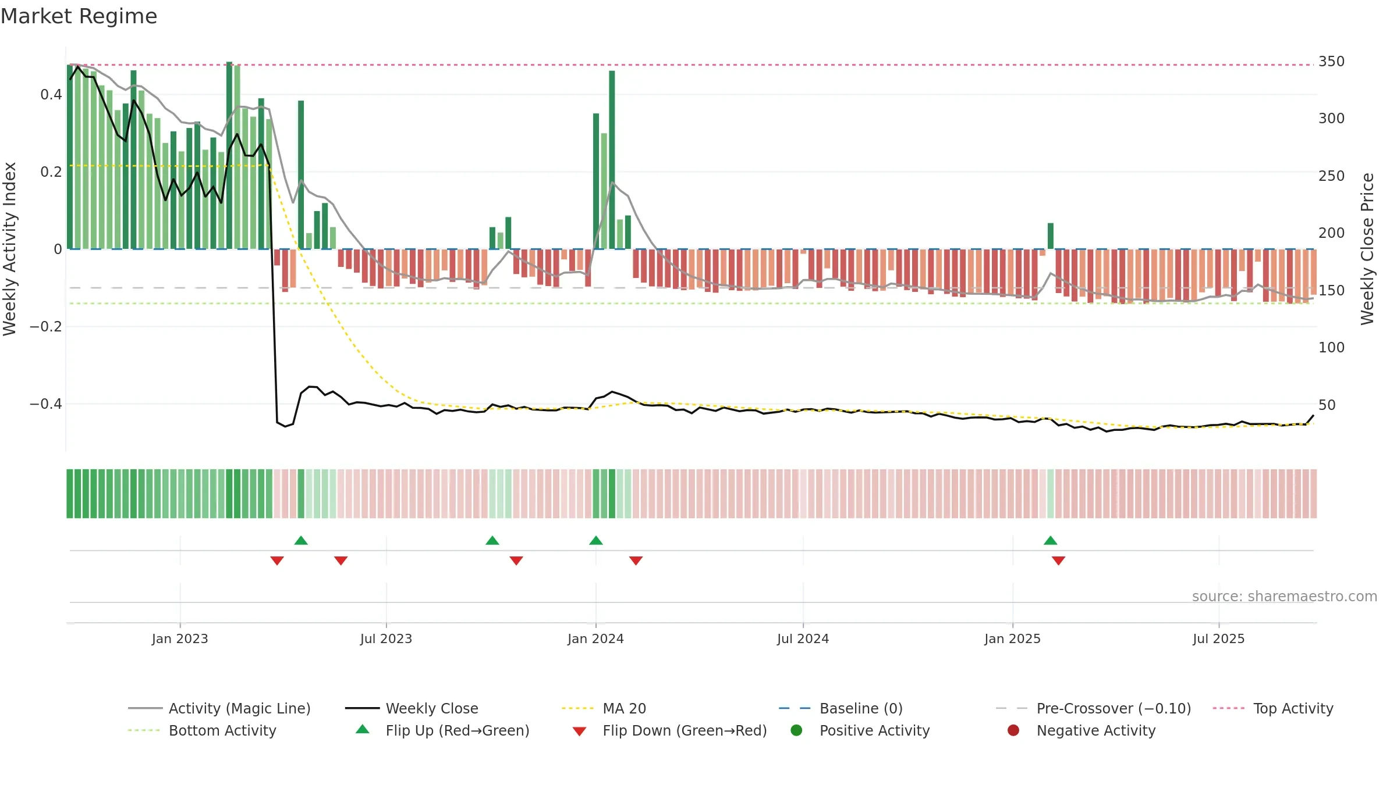Viewport: 1397px width, 785px height.
Task: Click the solid green regime strip block
Action: pyautogui.click(x=169, y=494)
